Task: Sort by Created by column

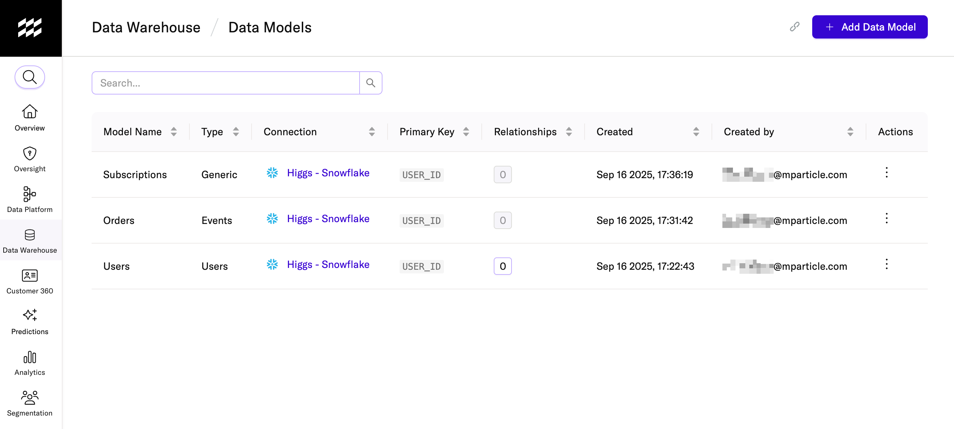Action: tap(850, 132)
